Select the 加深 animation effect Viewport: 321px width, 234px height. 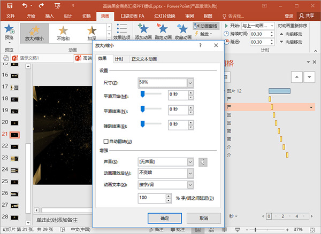pos(91,33)
